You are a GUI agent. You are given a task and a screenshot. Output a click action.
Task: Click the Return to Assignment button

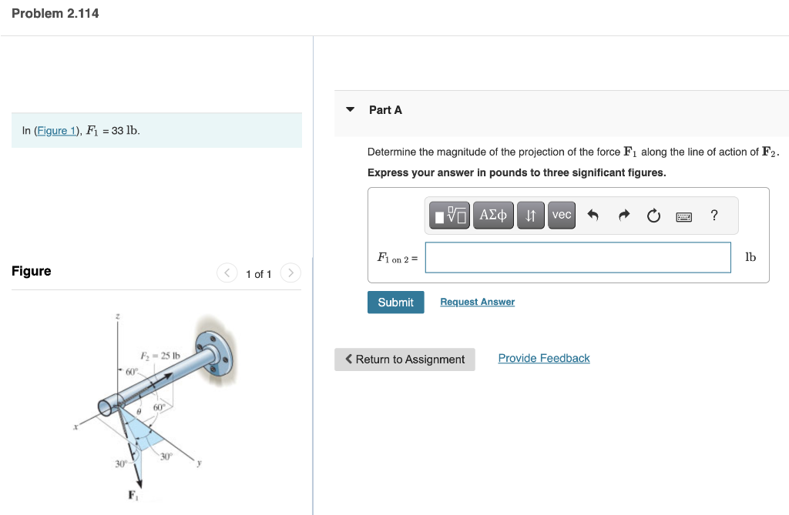[405, 359]
